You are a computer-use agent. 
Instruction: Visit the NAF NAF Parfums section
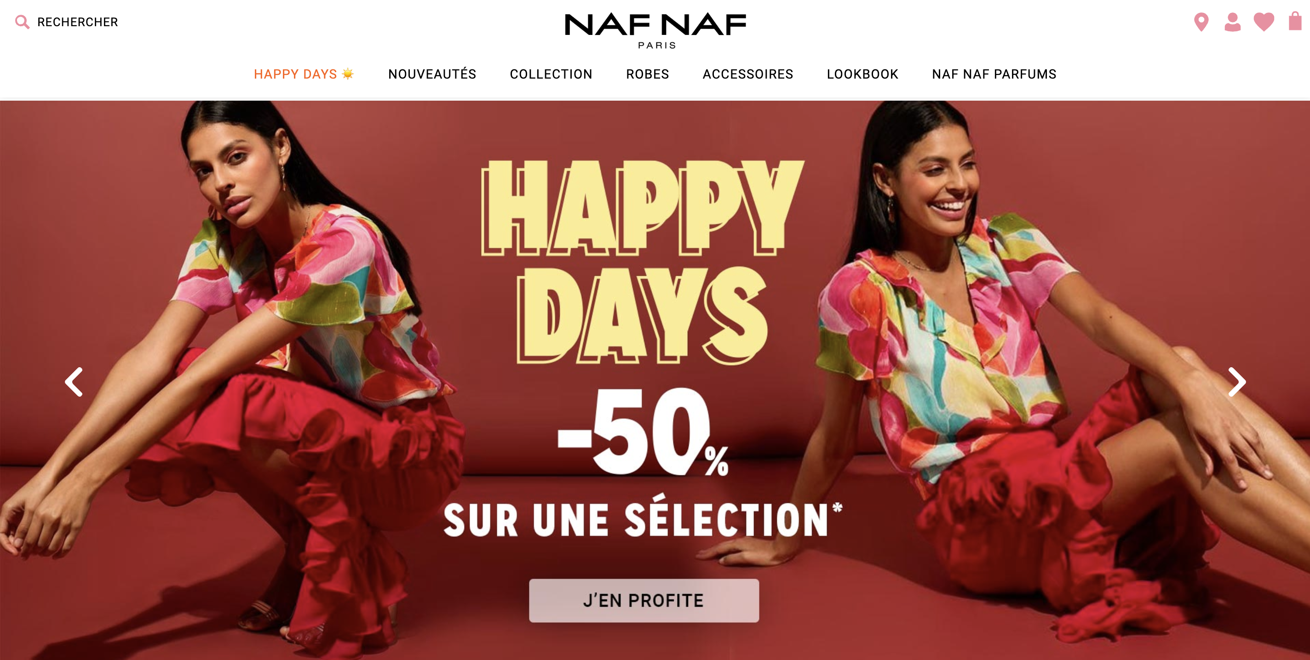[x=994, y=74]
